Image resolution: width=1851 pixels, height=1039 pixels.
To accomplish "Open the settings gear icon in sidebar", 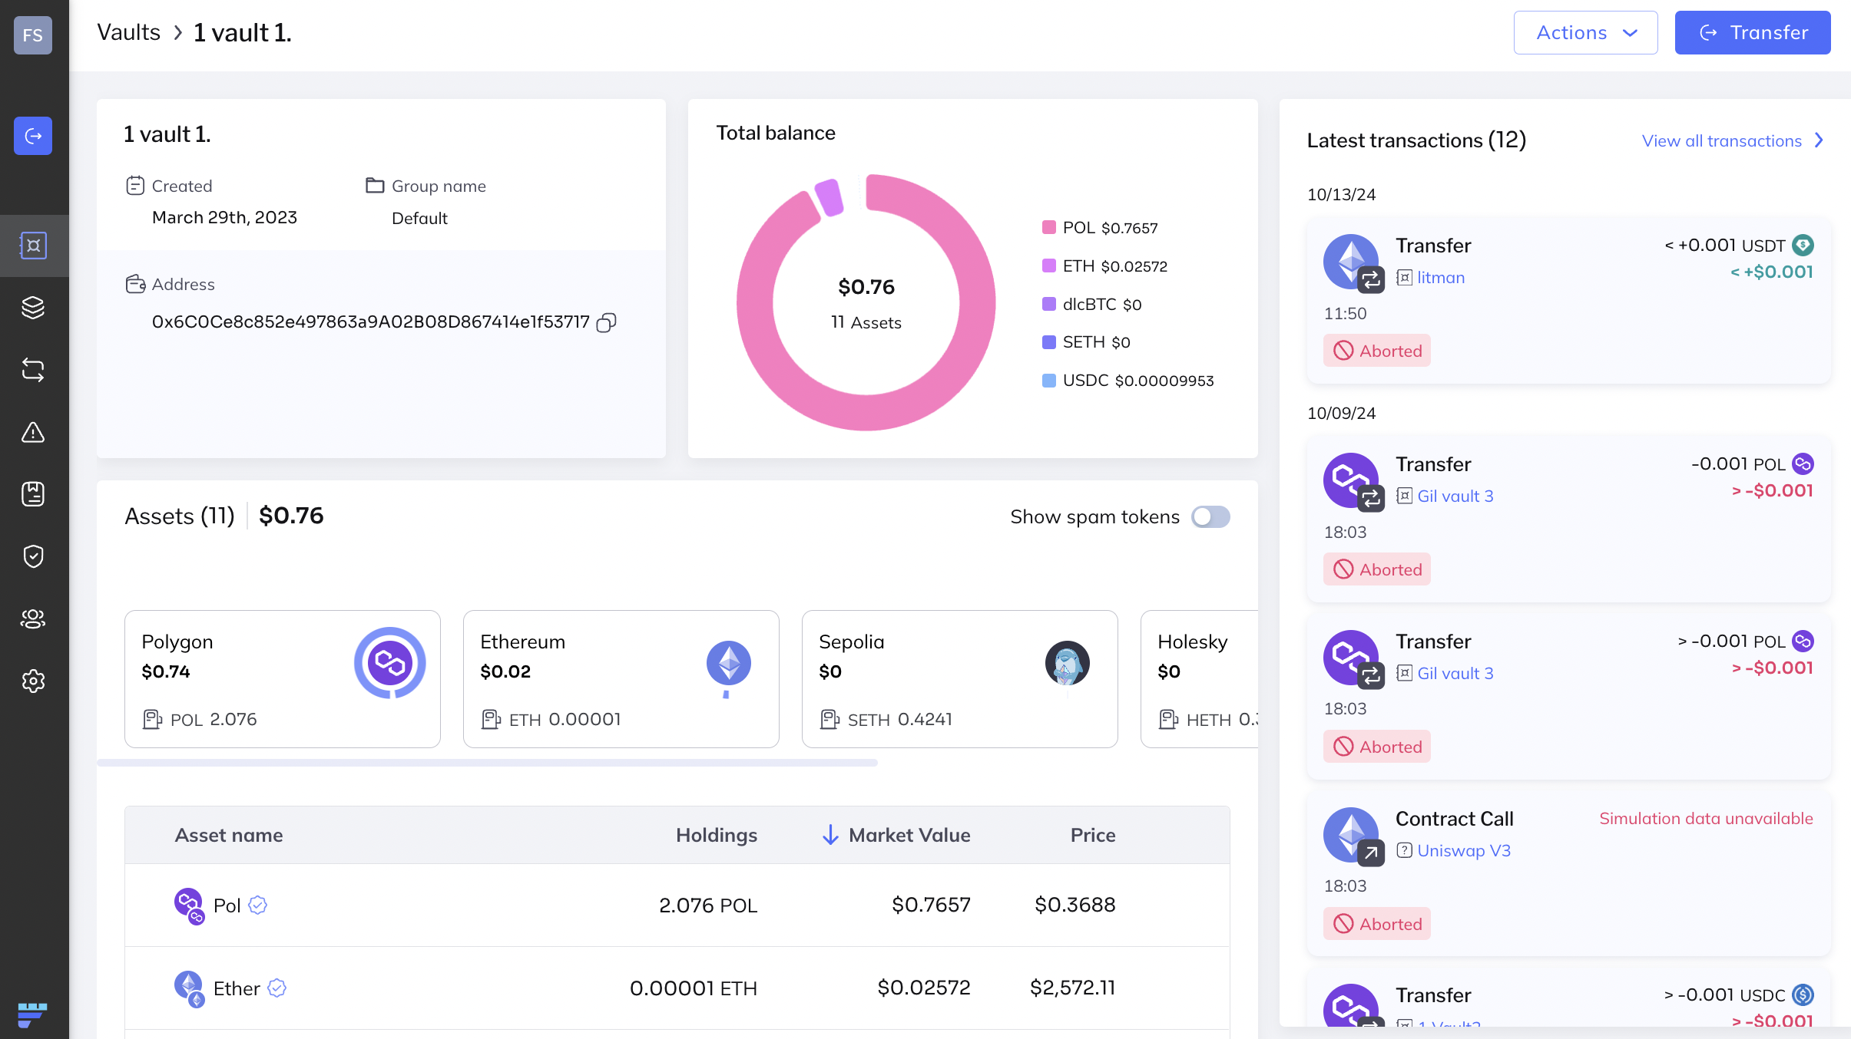I will click(33, 681).
